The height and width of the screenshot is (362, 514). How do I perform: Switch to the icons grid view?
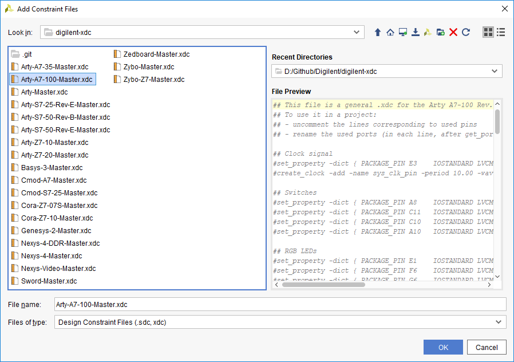pyautogui.click(x=488, y=32)
